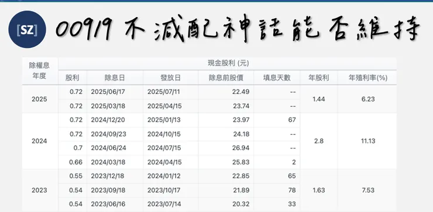
Task: Click the 除息日 column header
Action: pos(115,78)
